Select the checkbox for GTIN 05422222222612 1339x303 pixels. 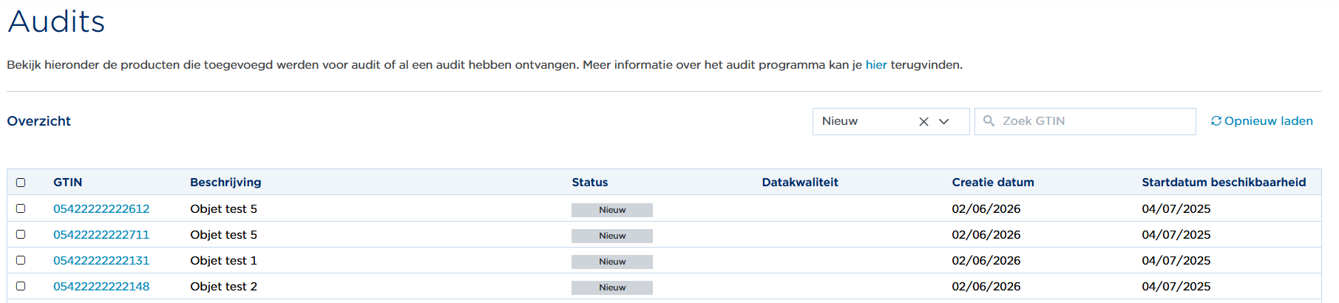21,208
